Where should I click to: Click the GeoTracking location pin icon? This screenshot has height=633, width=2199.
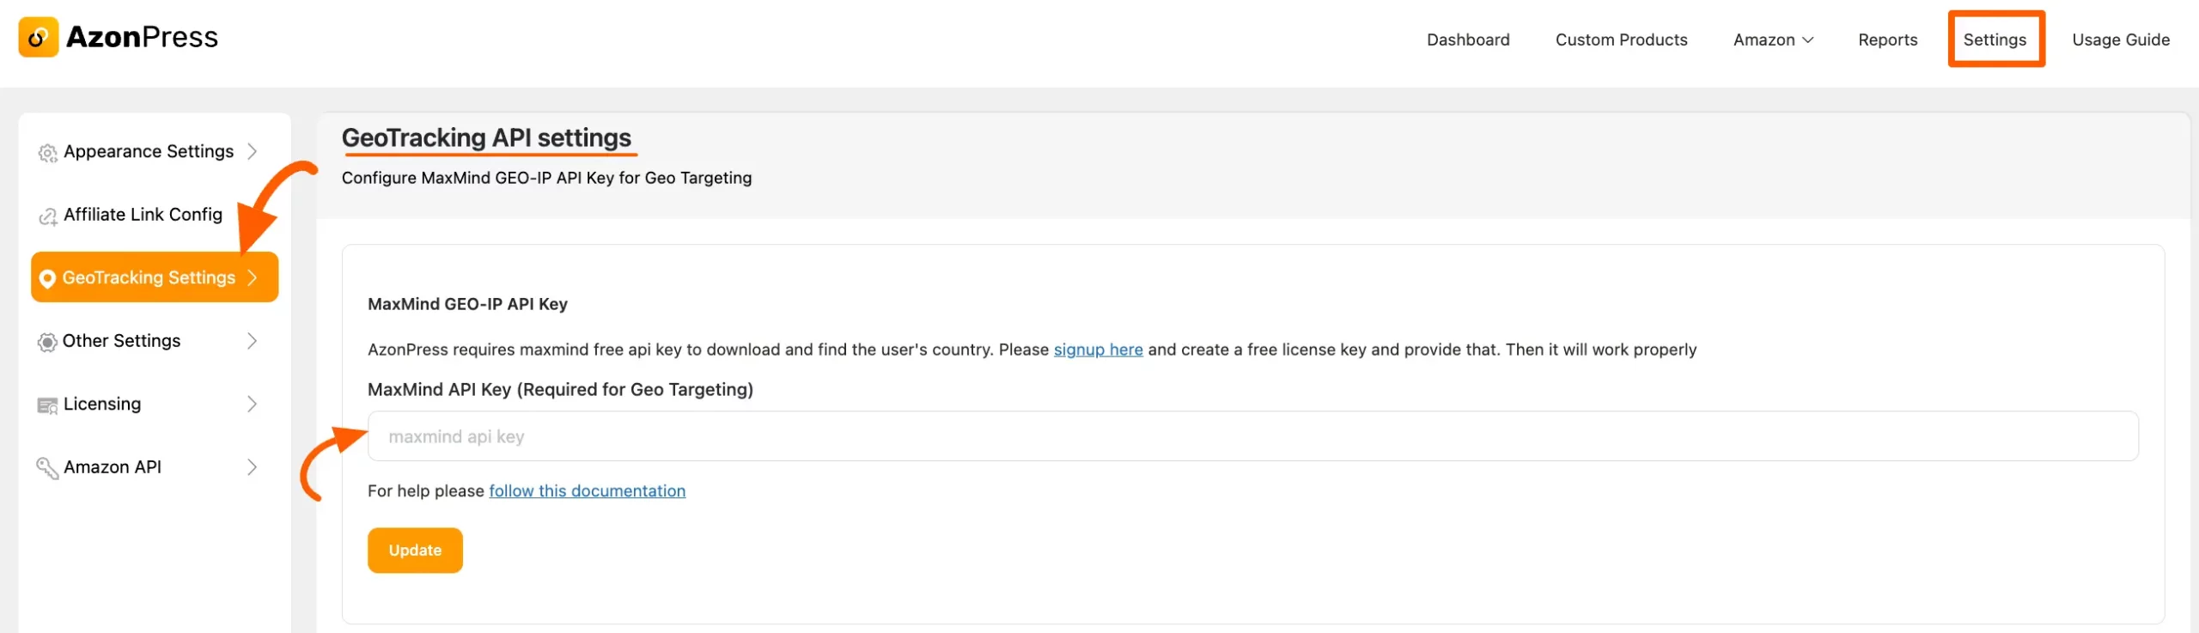[47, 278]
